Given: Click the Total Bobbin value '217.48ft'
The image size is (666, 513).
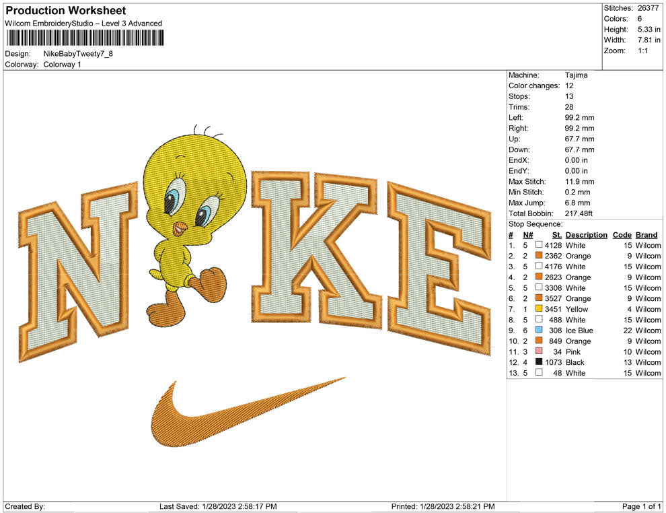Looking at the screenshot, I should point(579,213).
